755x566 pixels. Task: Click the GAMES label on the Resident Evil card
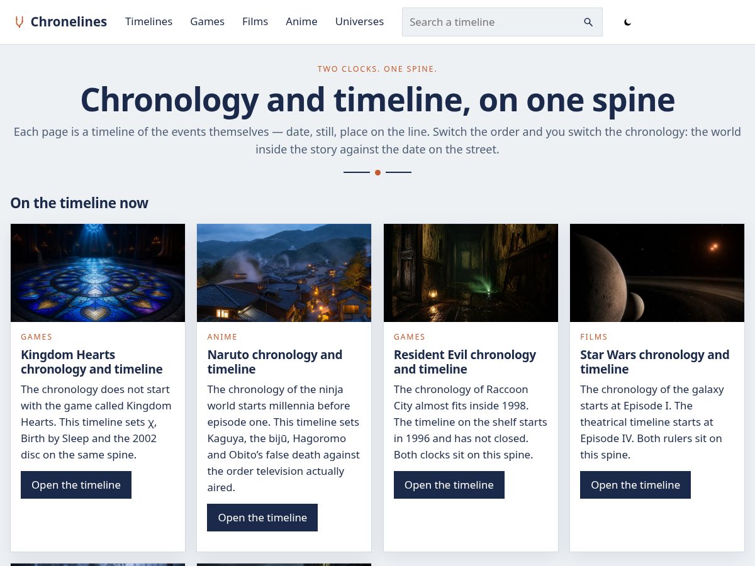[x=410, y=337]
